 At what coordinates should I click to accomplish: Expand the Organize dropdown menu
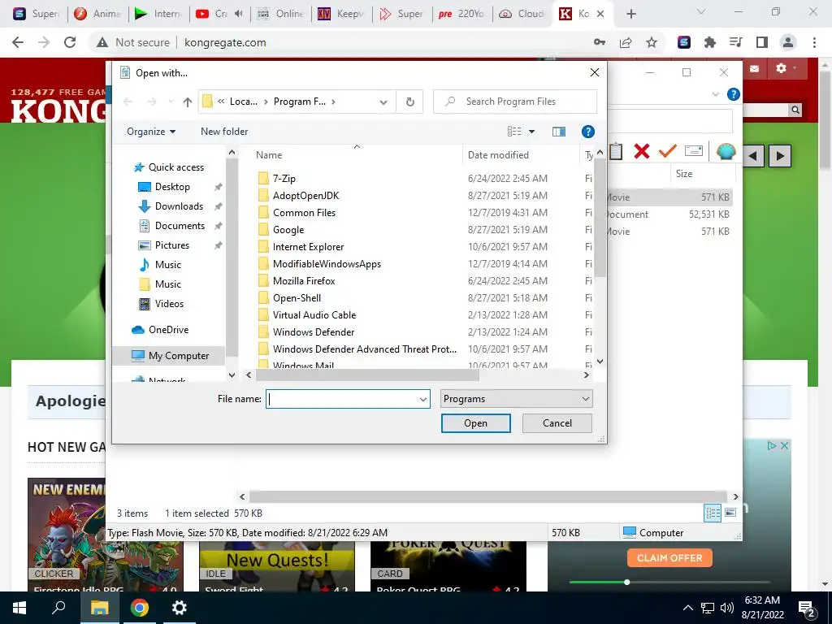(151, 132)
